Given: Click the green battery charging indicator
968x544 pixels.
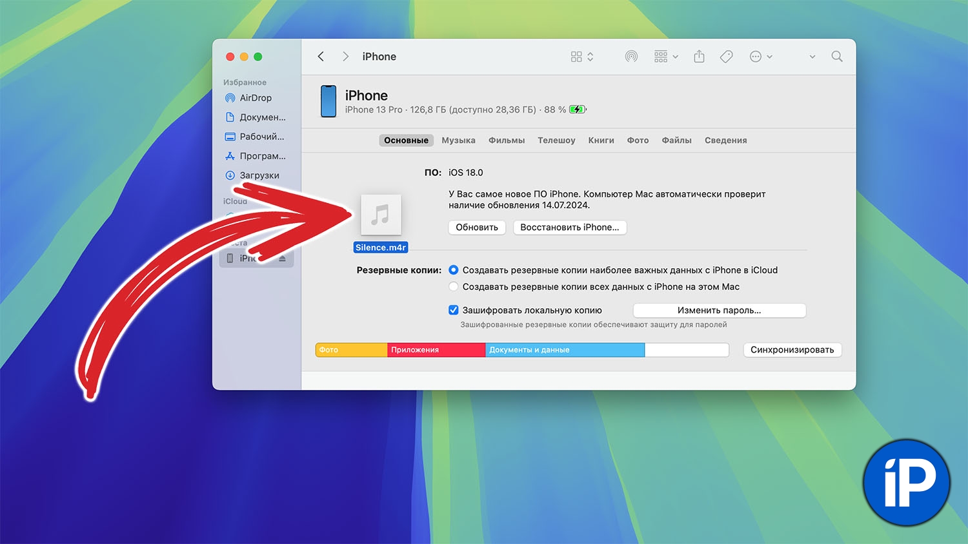Looking at the screenshot, I should 578,110.
